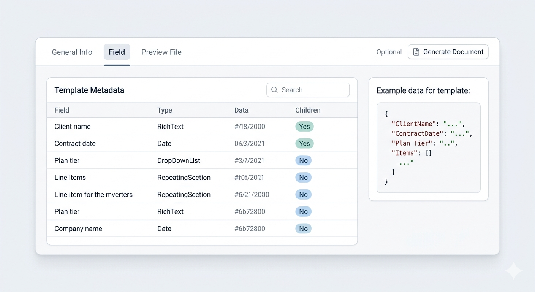Click RichText type in Client name row

[x=170, y=127]
